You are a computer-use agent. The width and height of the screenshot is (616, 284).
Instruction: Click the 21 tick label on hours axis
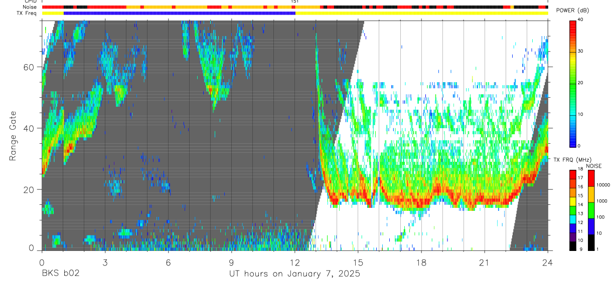[485, 262]
